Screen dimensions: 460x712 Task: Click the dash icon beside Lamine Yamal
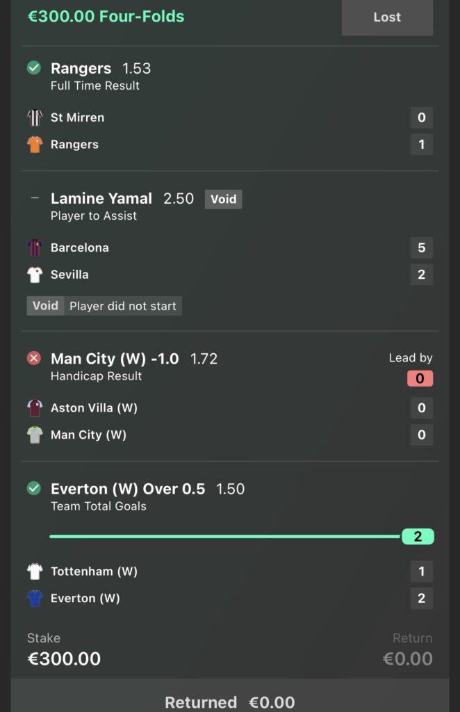click(x=34, y=198)
